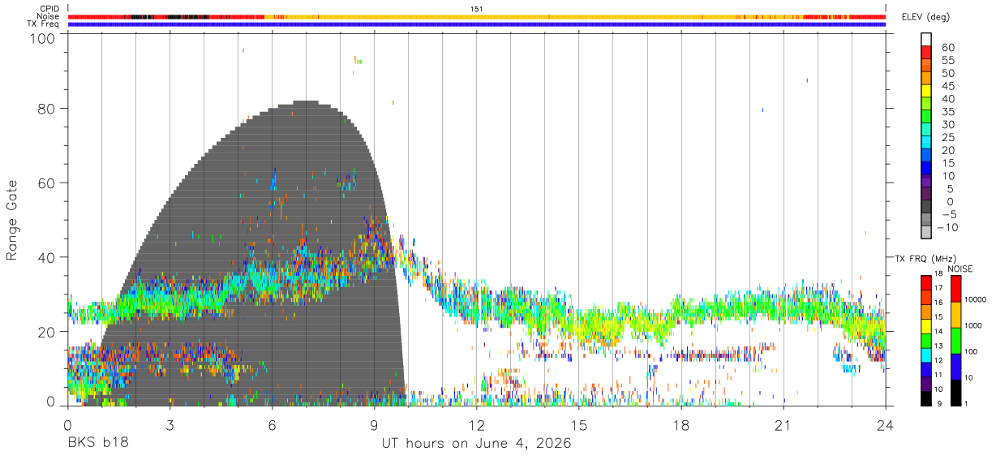Screen dimensions: 996x460
Task: Click the top Noise status strip above the plot
Action: (x=477, y=16)
